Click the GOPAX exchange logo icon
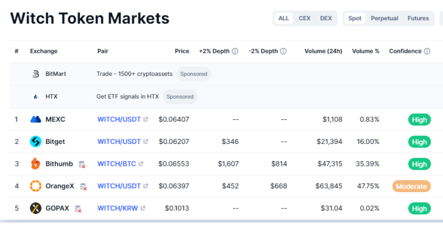 point(36,208)
